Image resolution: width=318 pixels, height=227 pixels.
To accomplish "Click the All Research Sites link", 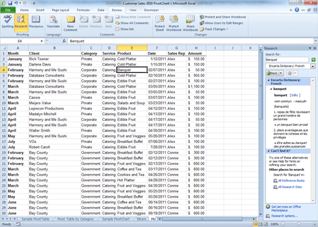I will 290,187.
